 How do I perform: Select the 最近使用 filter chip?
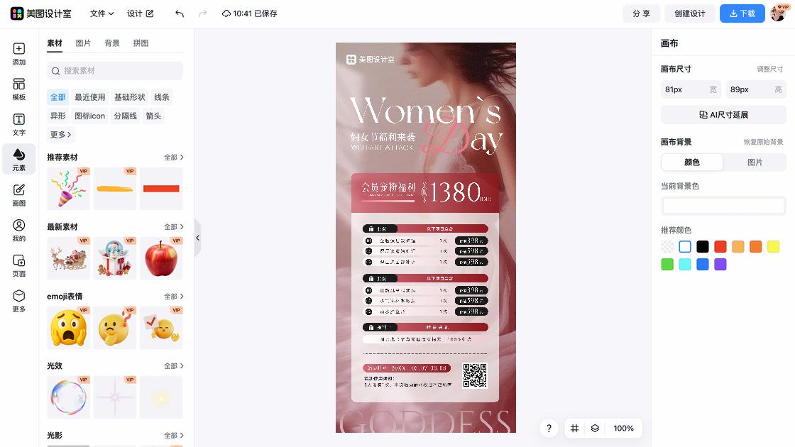tap(89, 96)
